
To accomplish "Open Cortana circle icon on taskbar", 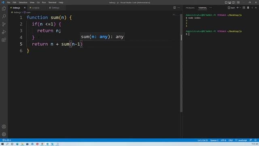I will coord(12,144).
